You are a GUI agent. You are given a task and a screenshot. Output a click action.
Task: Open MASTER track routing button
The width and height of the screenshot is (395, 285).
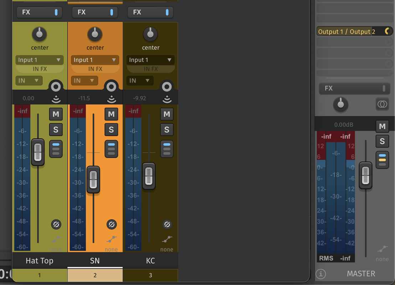pyautogui.click(x=382, y=160)
